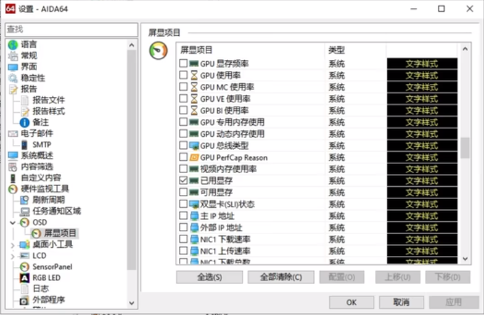Image resolution: width=484 pixels, height=315 pixels.
Task: Click the 文字样式 swatch for 外部 IP 地址
Action: [422, 227]
